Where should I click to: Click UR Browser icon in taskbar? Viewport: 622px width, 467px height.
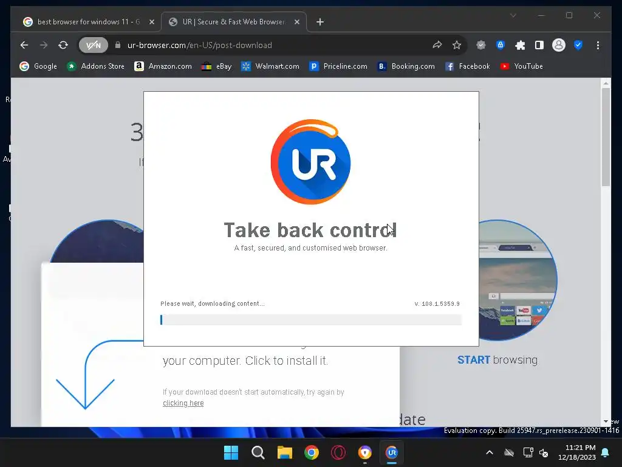coord(392,452)
